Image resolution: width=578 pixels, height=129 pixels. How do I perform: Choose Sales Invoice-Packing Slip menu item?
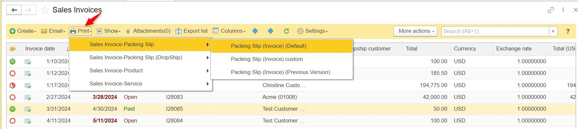[140, 45]
